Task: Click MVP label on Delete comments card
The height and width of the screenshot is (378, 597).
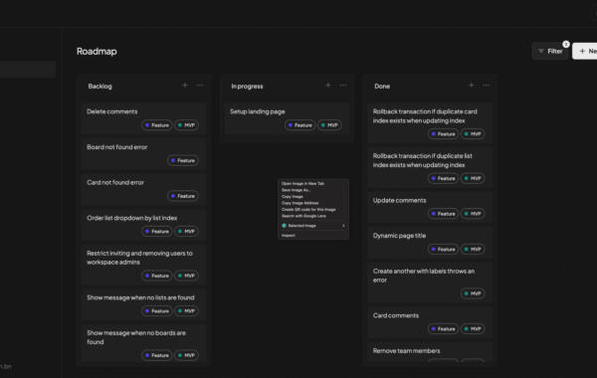Action: pyautogui.click(x=187, y=125)
